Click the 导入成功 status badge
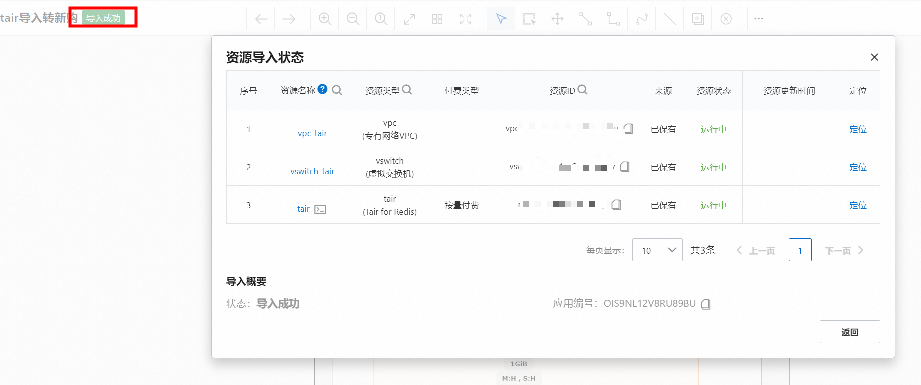The height and width of the screenshot is (385, 921). click(103, 18)
